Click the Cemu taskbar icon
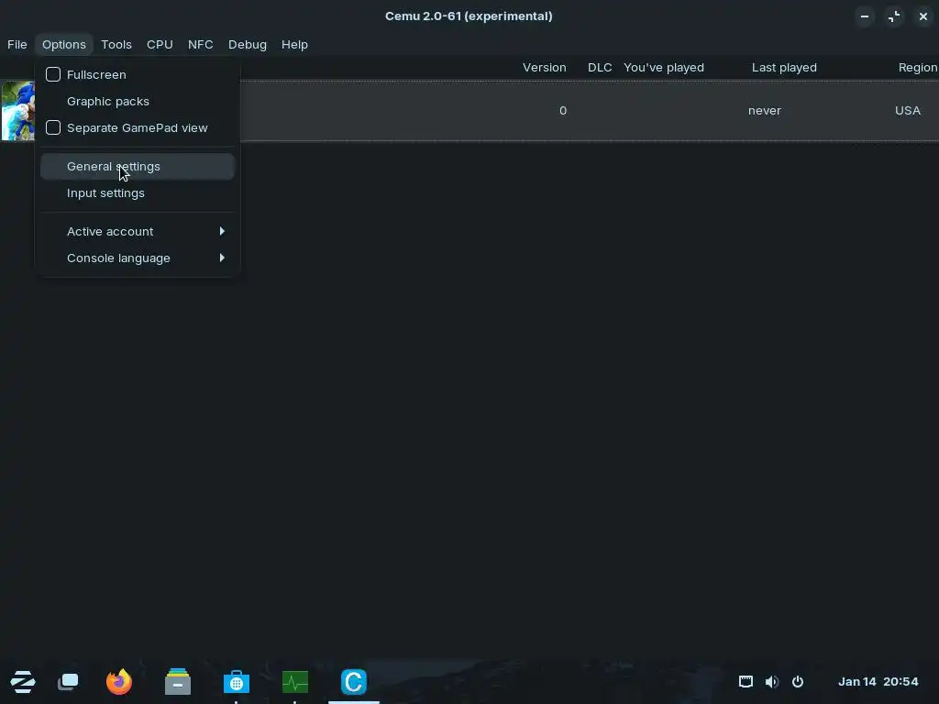The image size is (939, 704). pos(354,682)
